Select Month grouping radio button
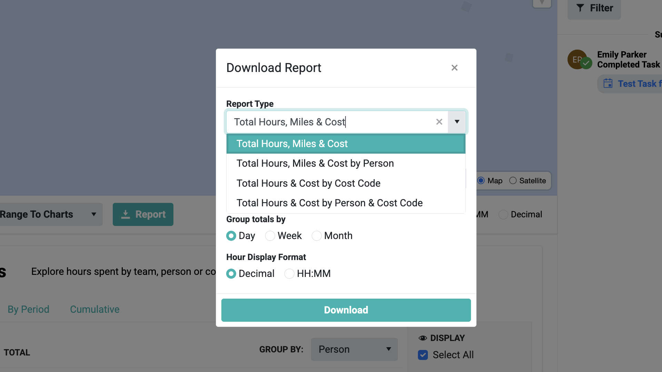Screen dimensions: 662x372 (x=317, y=236)
